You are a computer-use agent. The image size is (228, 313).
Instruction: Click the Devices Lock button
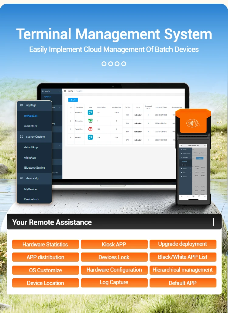[x=114, y=257]
